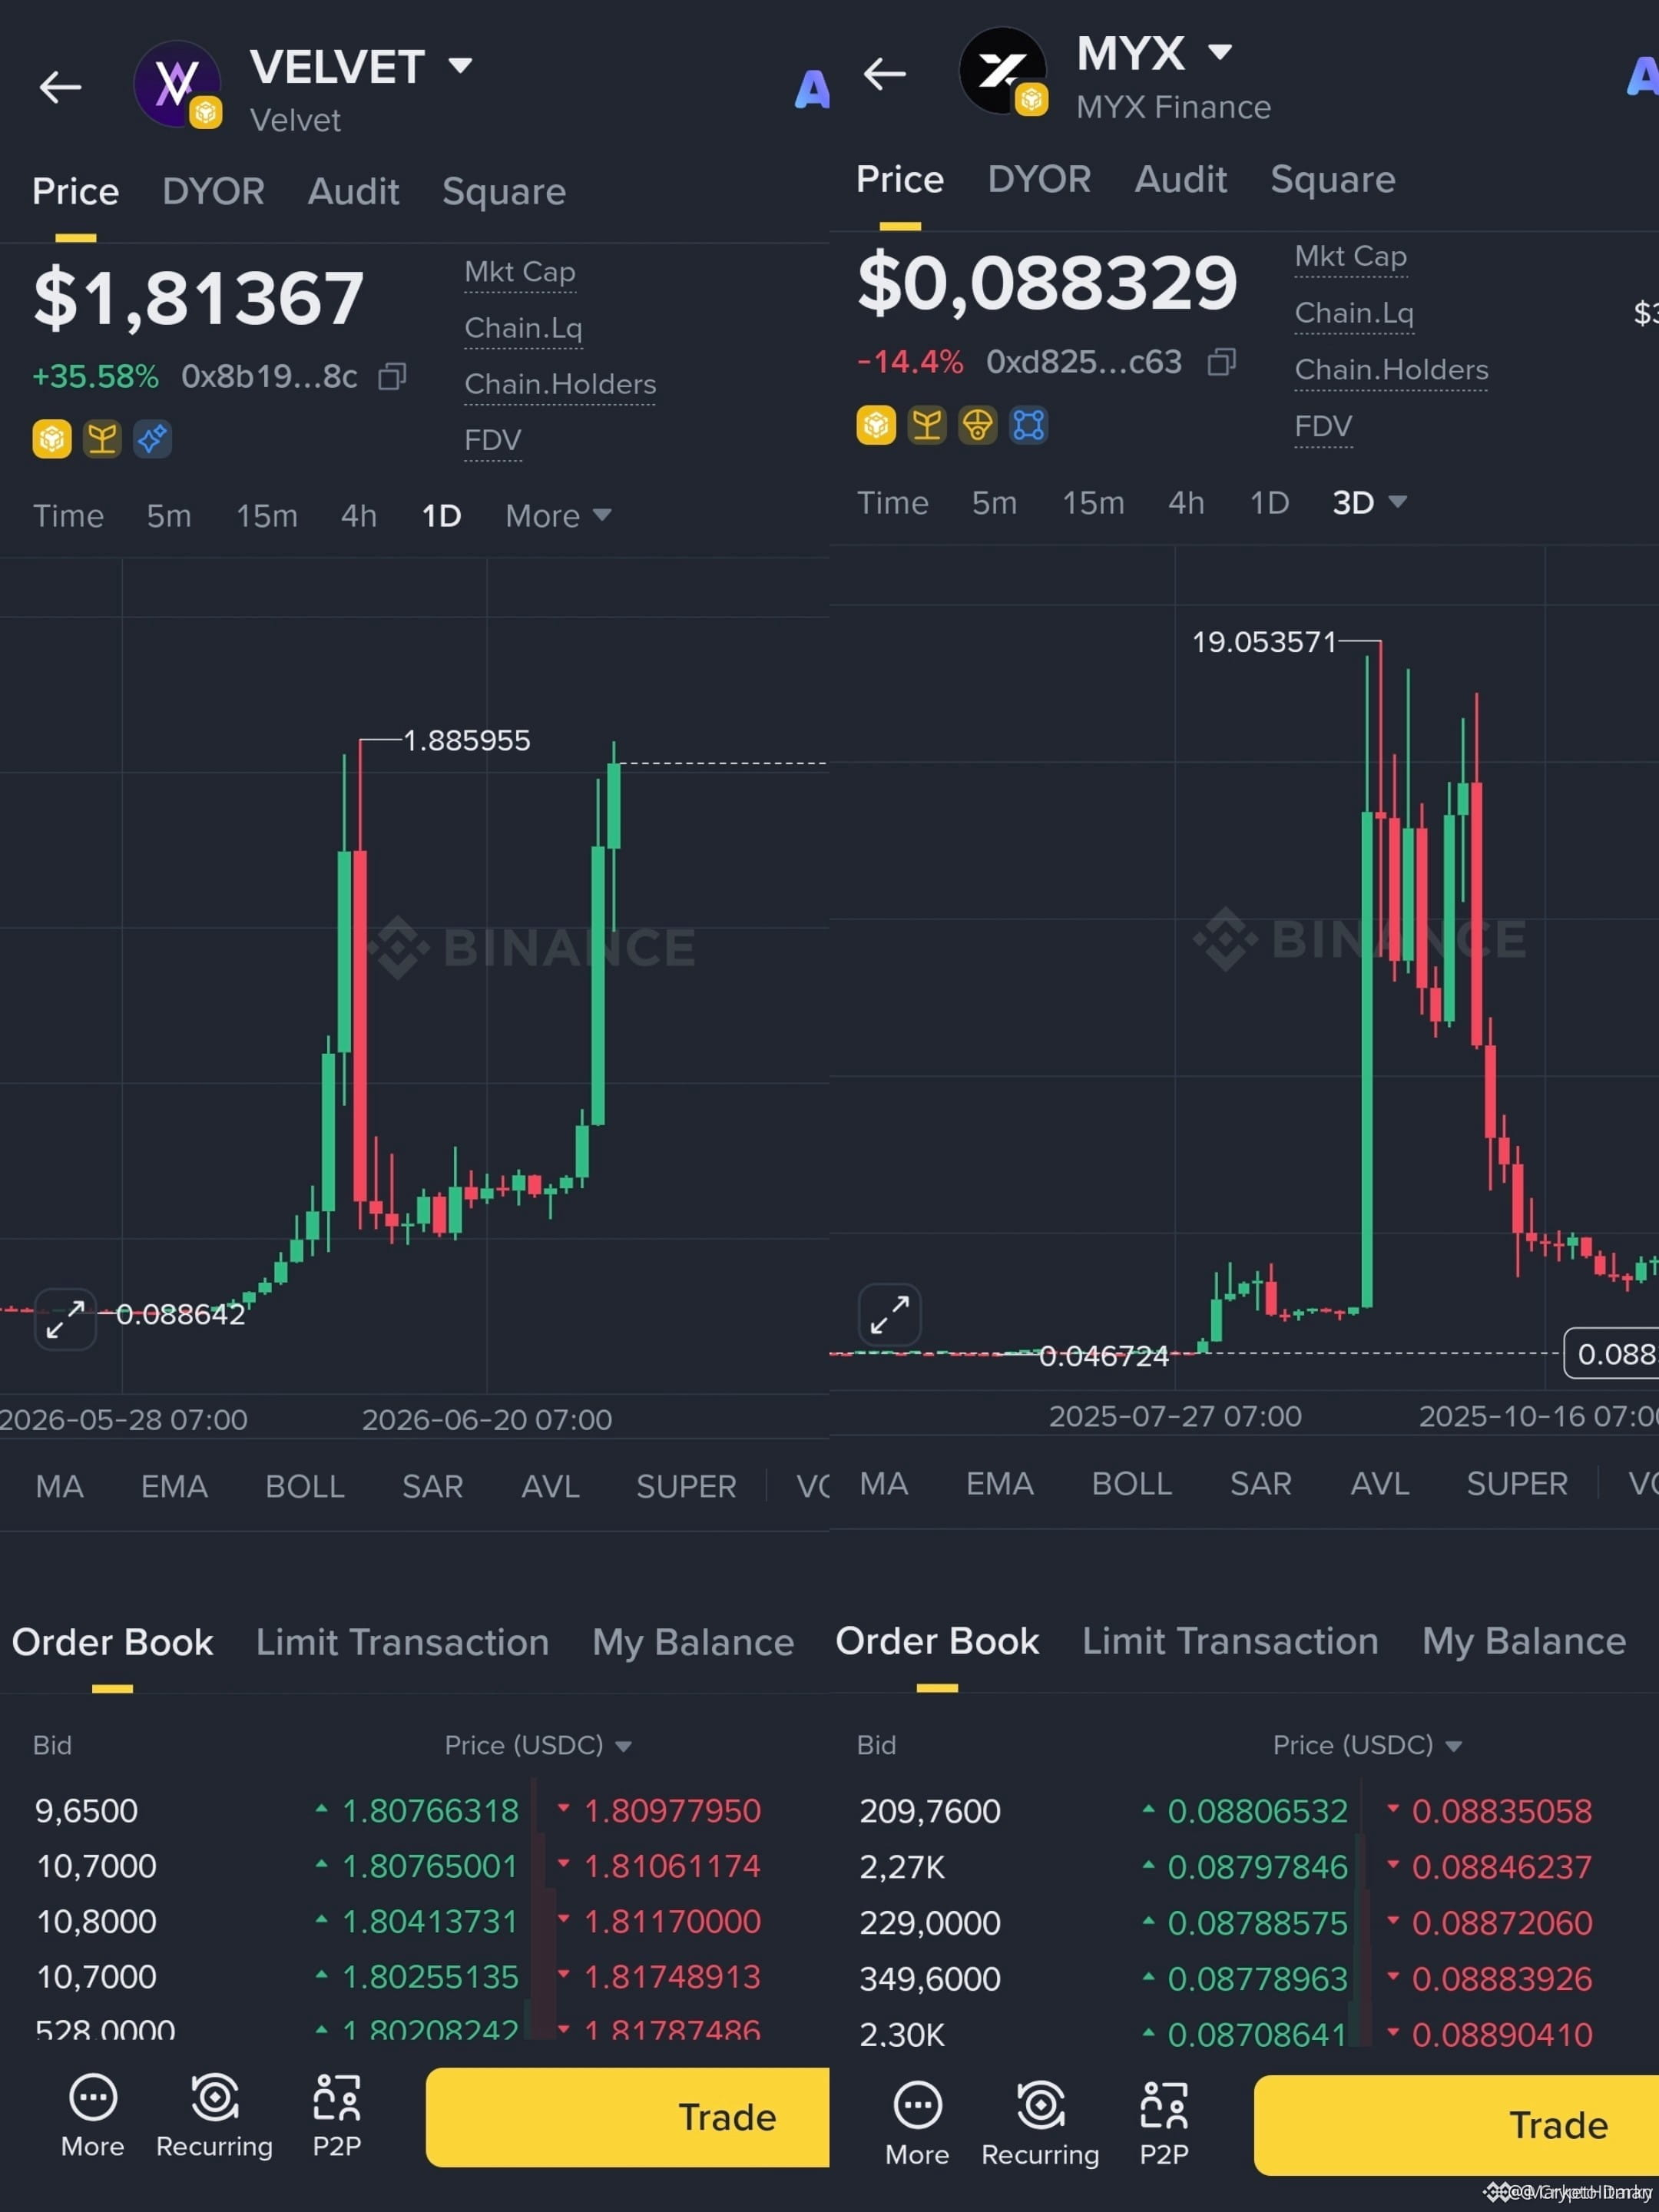This screenshot has width=1659, height=2212.
Task: Change Price (USDC) unit in VELVET order book
Action: 538,1745
